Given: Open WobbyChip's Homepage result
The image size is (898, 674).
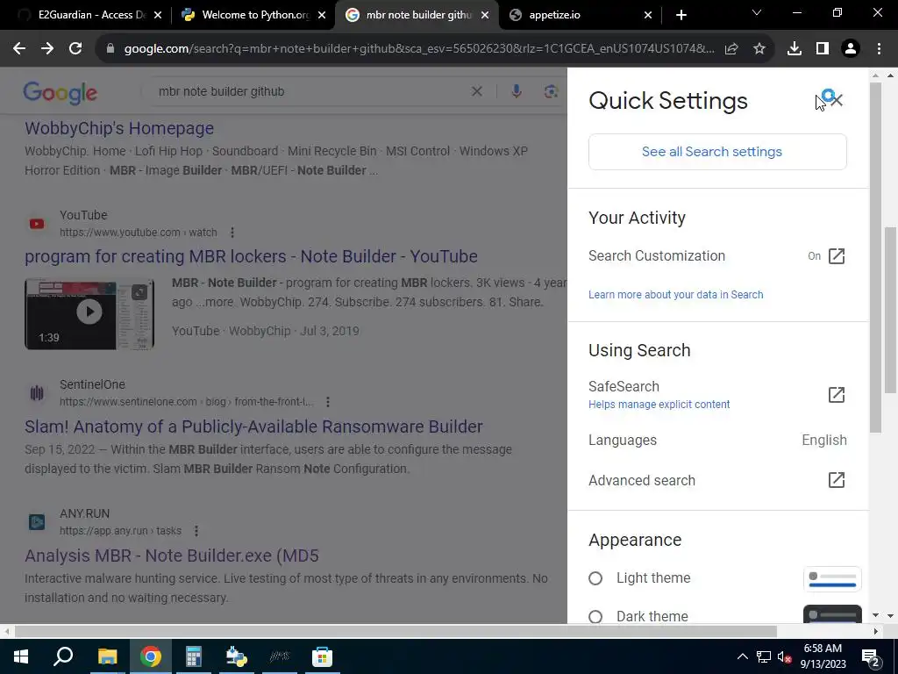Looking at the screenshot, I should (119, 128).
